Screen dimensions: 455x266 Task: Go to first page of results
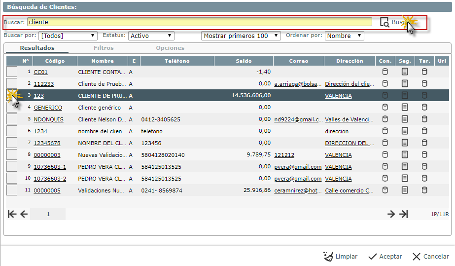[12, 214]
